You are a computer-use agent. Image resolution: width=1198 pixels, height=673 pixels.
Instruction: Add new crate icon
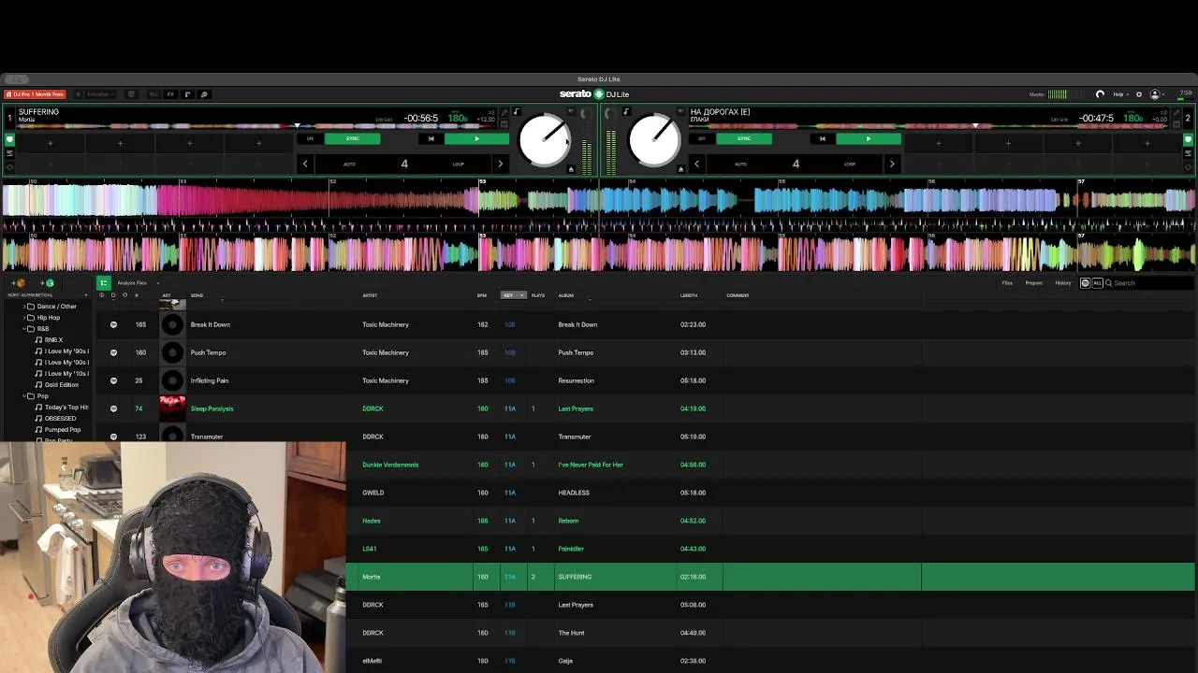(20, 283)
